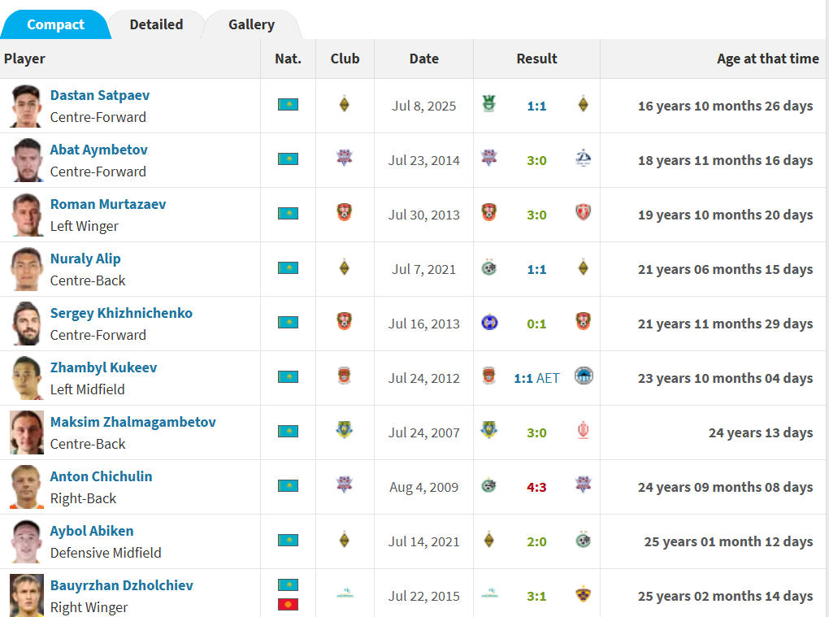Open the 4:3 match result link
The height and width of the screenshot is (617, 829).
(x=536, y=487)
